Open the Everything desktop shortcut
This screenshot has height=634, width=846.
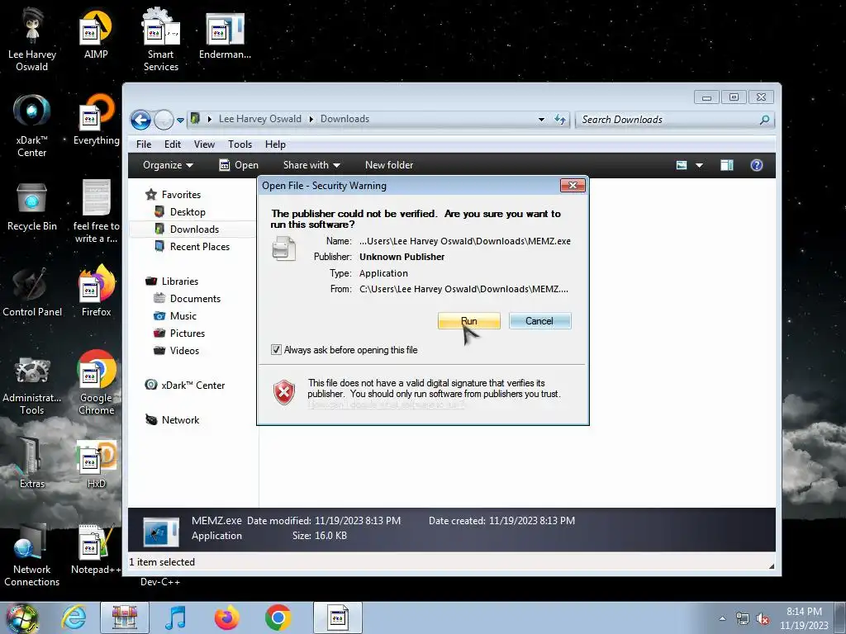point(96,120)
